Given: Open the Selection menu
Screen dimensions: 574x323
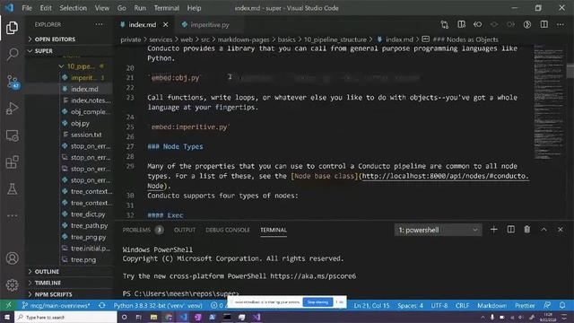Looking at the screenshot, I should (x=74, y=8).
